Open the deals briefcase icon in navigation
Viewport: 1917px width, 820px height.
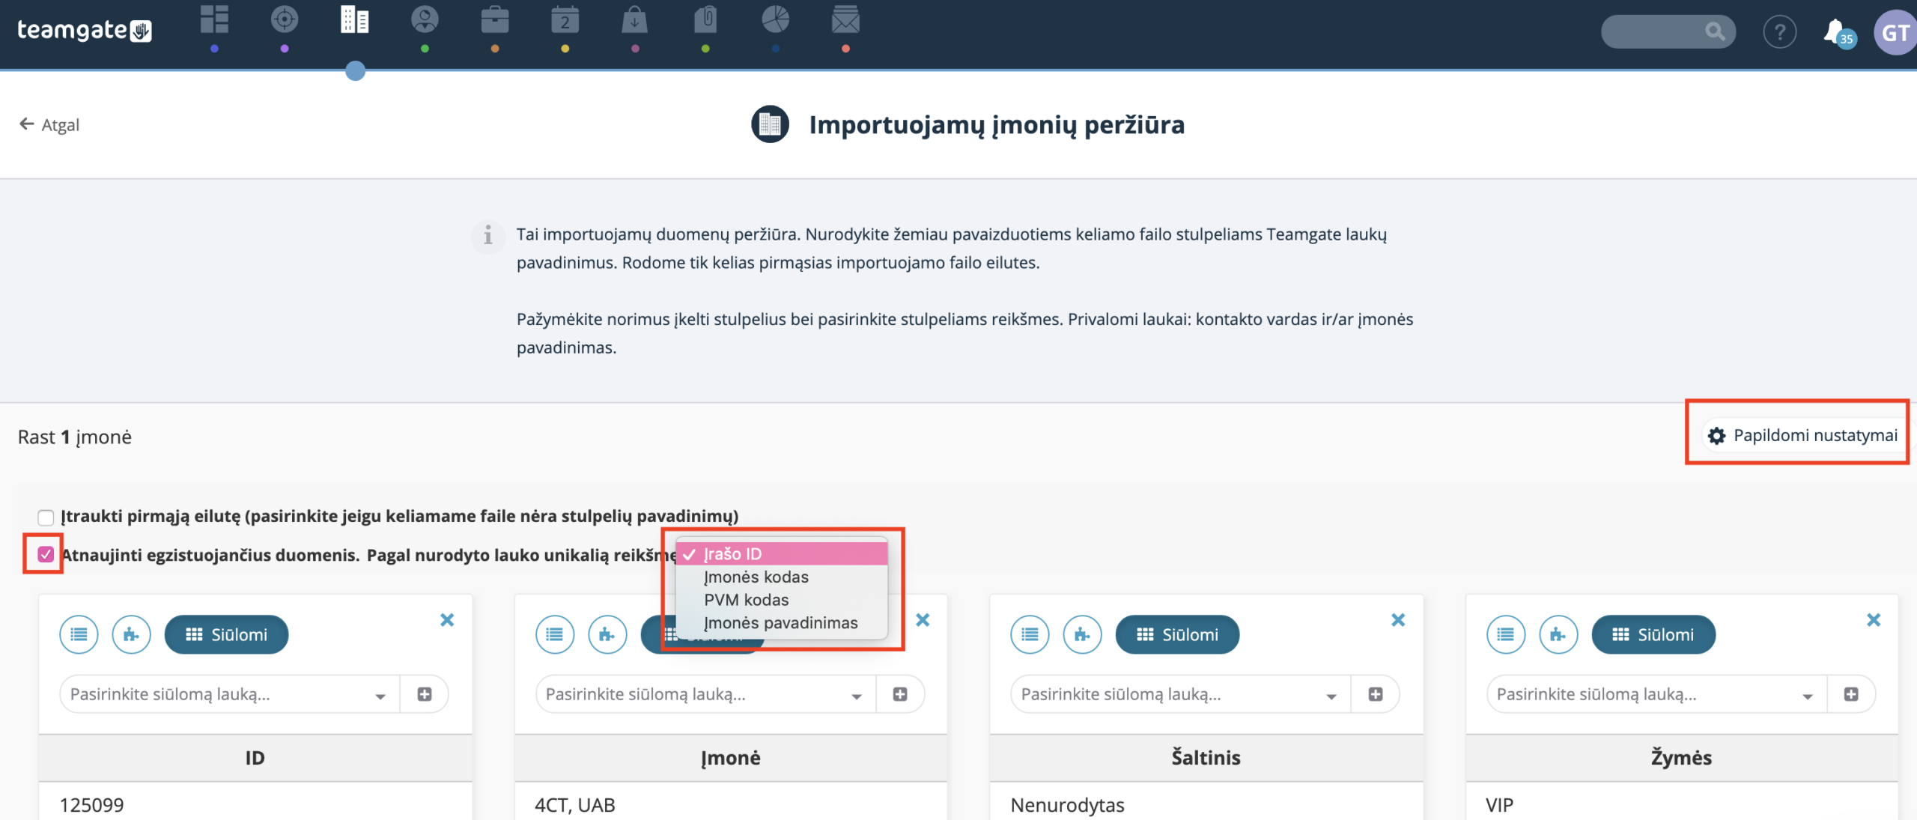pos(495,20)
